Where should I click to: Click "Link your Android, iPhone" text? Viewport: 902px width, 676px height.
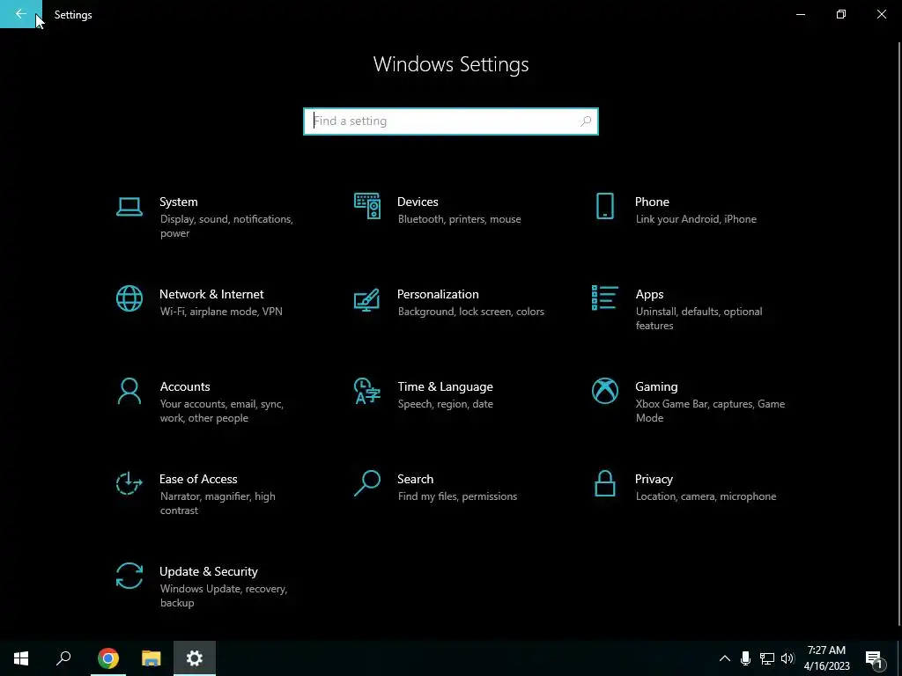[696, 219]
